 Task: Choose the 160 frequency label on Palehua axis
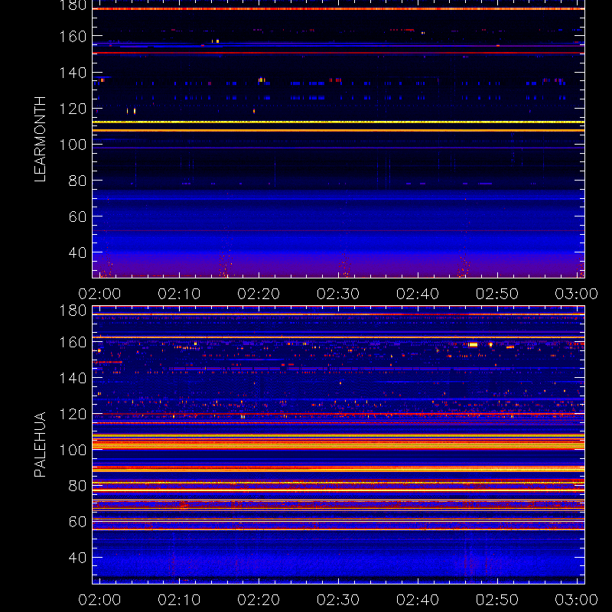[73, 342]
